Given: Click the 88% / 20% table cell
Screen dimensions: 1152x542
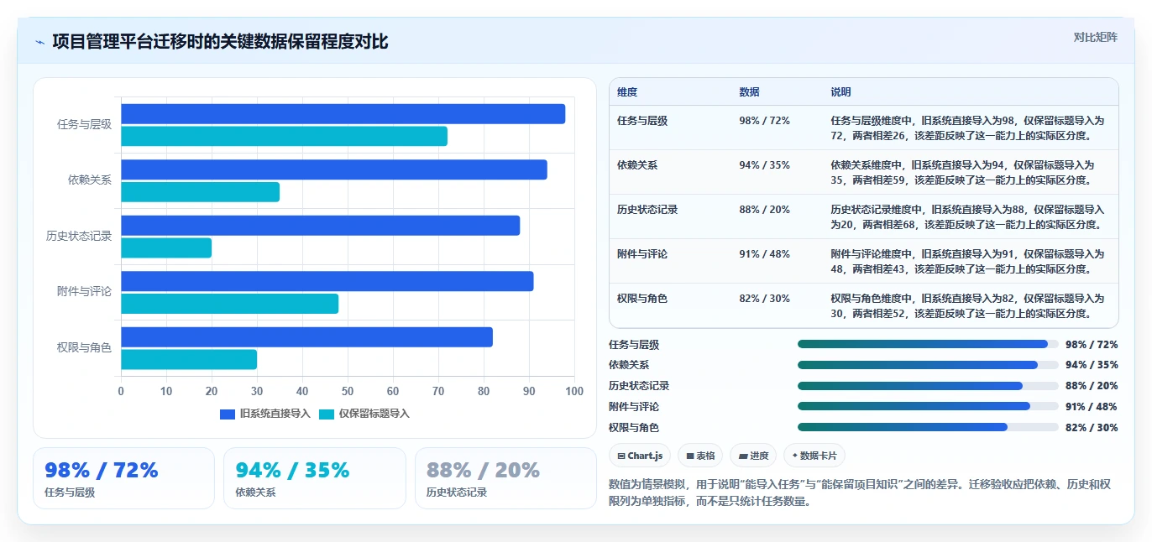Looking at the screenshot, I should point(764,210).
